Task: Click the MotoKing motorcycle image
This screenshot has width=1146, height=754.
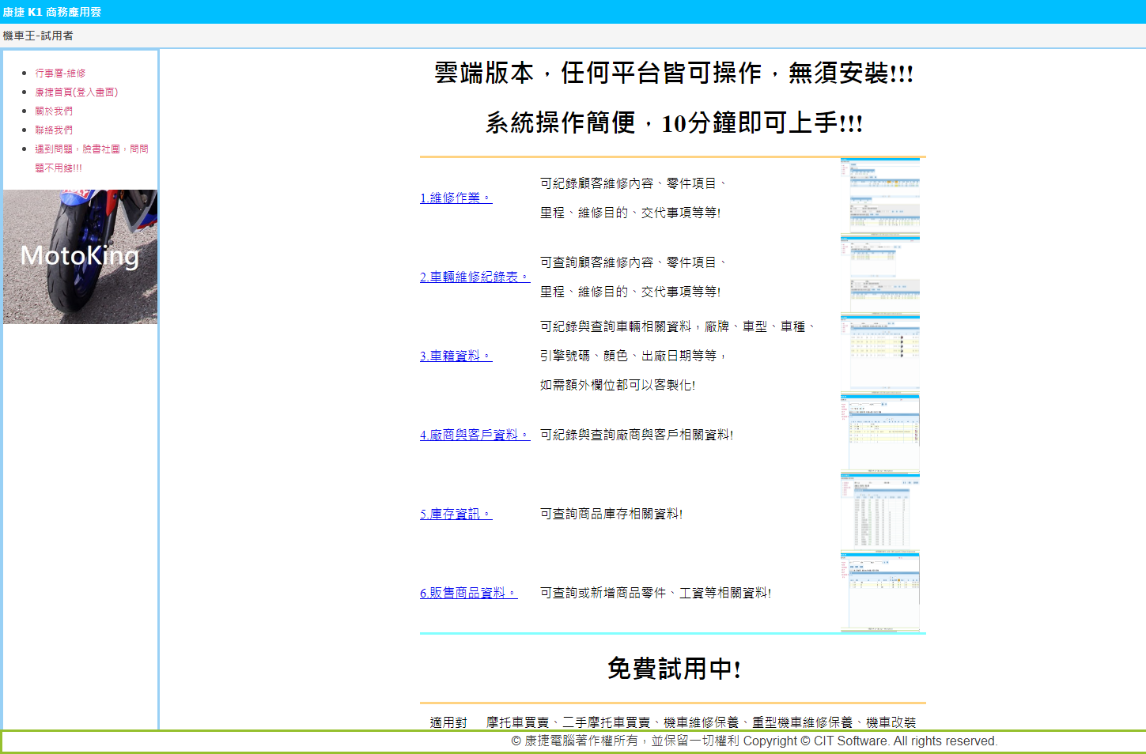Action: [x=80, y=256]
